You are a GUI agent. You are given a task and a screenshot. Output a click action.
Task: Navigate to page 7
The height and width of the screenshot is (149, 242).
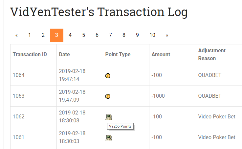(110, 35)
